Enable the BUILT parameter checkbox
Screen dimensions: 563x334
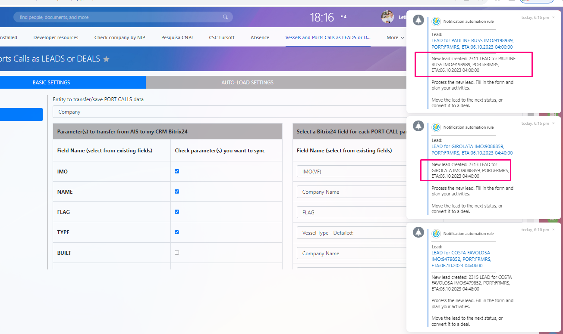click(177, 253)
